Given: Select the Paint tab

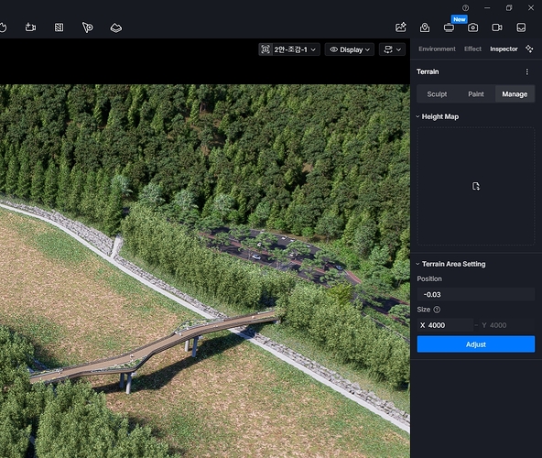Looking at the screenshot, I should click(x=476, y=94).
